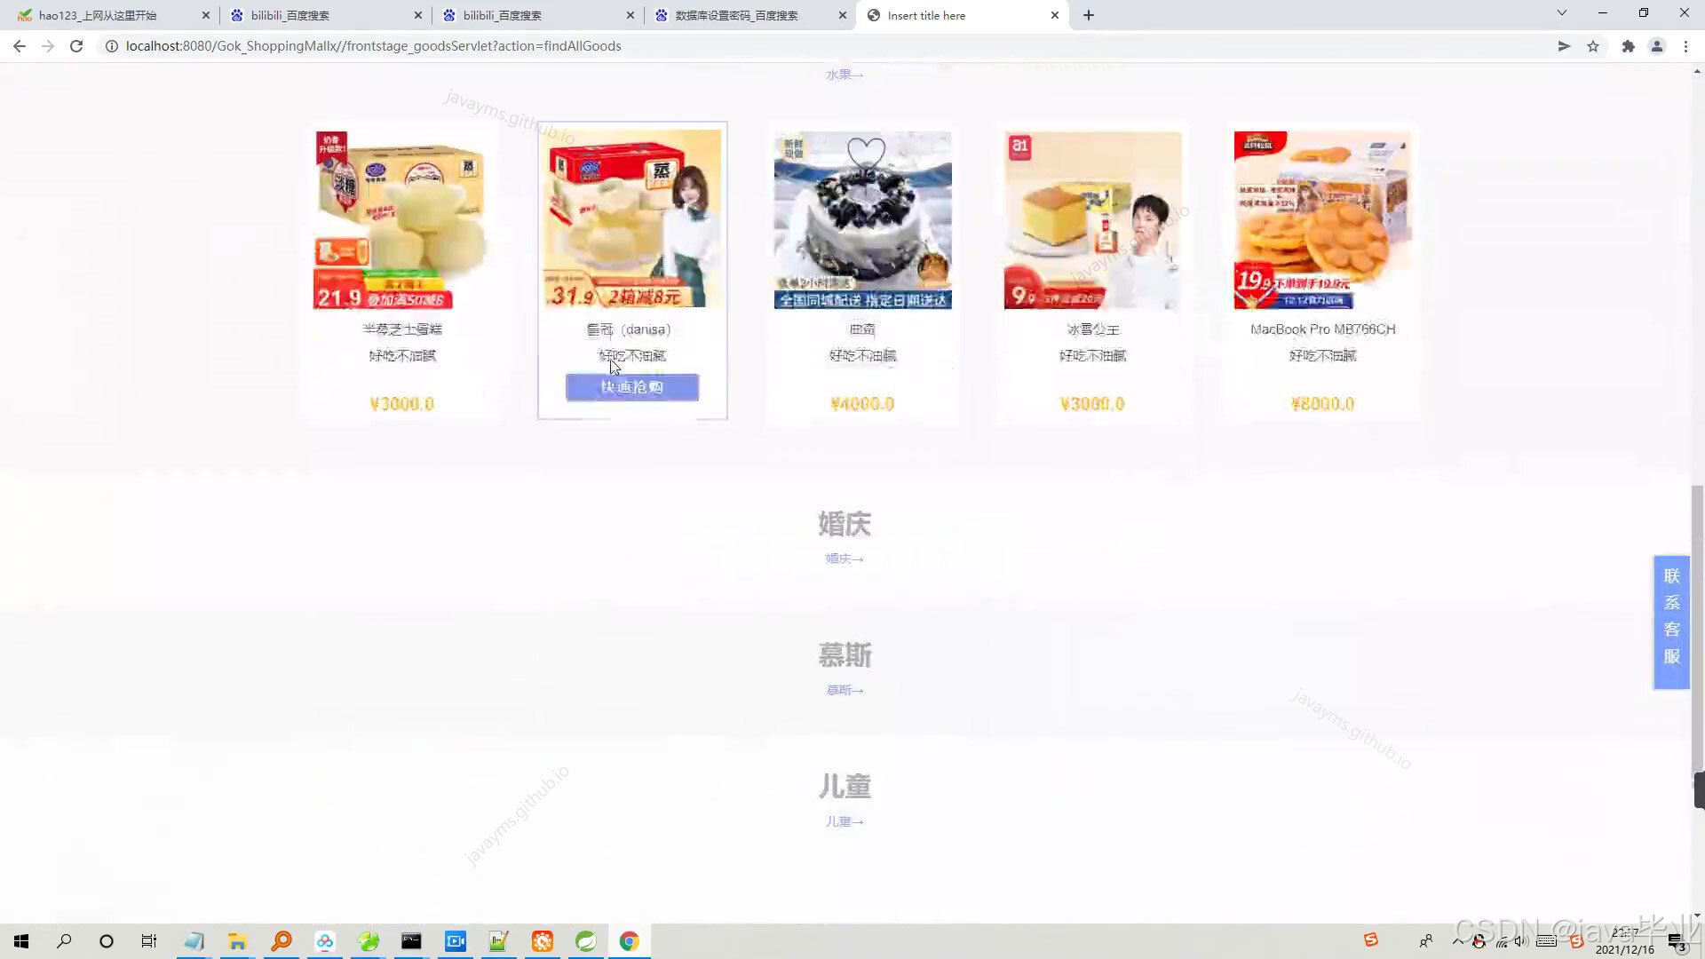Open the Chrome icon on the taskbar
Image resolution: width=1705 pixels, height=959 pixels.
click(x=630, y=941)
